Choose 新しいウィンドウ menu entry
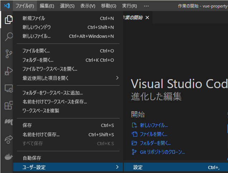 [68, 27]
